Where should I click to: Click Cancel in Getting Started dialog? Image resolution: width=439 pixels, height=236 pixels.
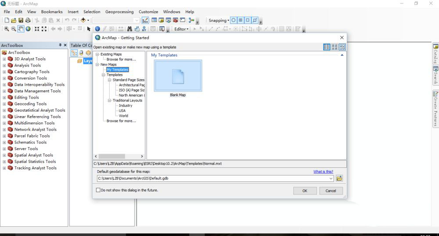(x=331, y=191)
